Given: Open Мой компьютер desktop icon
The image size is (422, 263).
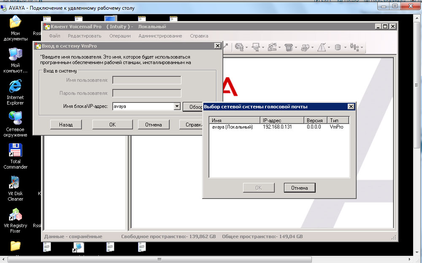Looking at the screenshot, I should (x=15, y=60).
